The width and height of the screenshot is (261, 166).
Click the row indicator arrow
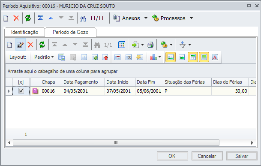(9, 91)
